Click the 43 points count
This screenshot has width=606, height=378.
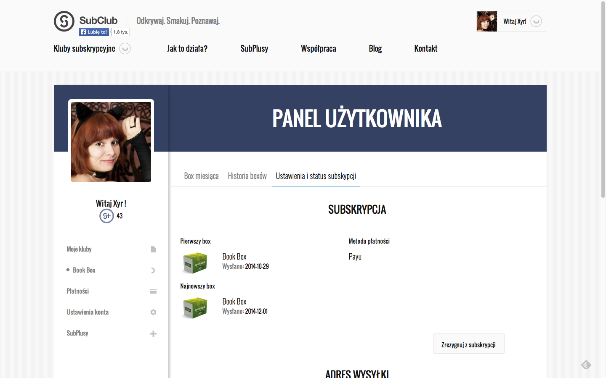pyautogui.click(x=120, y=216)
